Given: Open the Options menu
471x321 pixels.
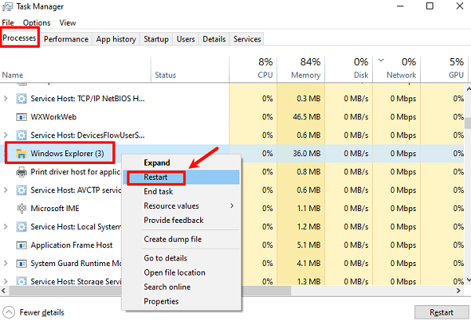Looking at the screenshot, I should coord(37,23).
